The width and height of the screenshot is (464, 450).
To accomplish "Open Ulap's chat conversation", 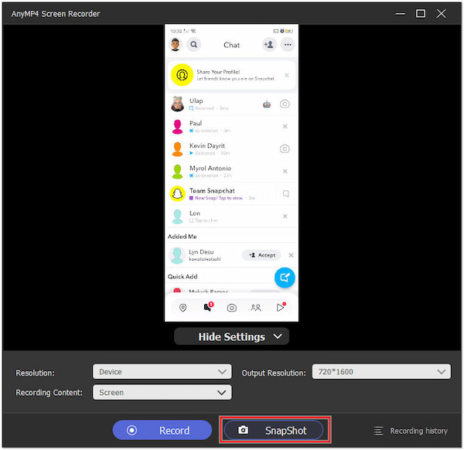I will [x=232, y=104].
